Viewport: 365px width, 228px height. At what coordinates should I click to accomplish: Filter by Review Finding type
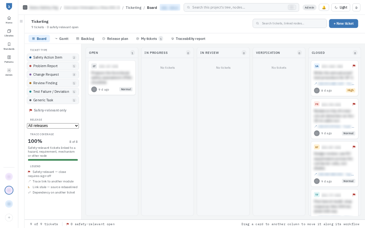coord(53,83)
